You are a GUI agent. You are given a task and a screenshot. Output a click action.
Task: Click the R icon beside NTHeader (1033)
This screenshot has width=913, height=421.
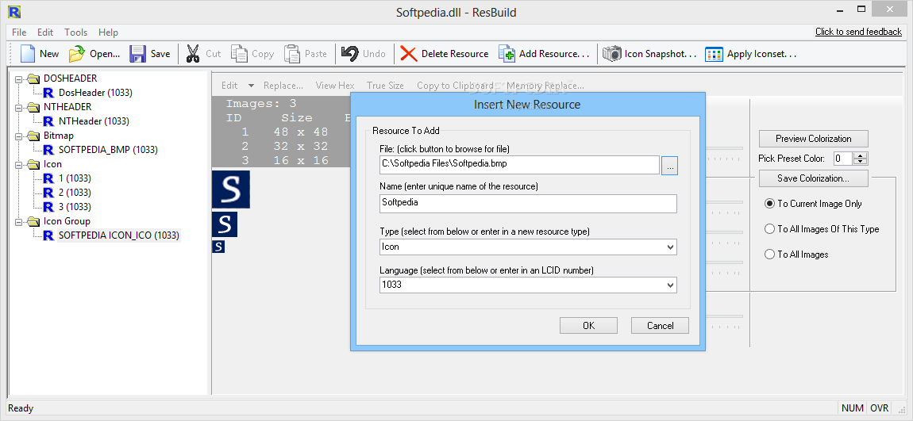click(x=49, y=121)
